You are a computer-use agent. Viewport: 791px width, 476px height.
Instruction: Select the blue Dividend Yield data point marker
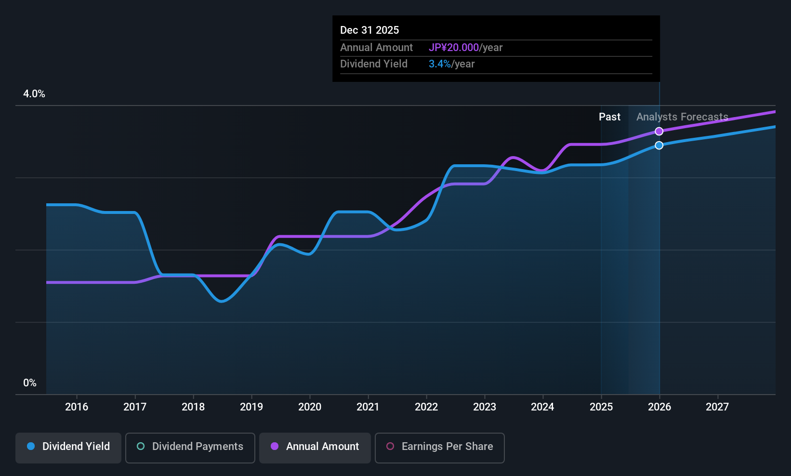[659, 145]
